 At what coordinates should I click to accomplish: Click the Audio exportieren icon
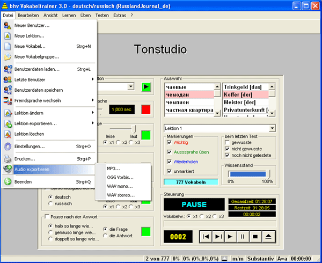[8, 170]
